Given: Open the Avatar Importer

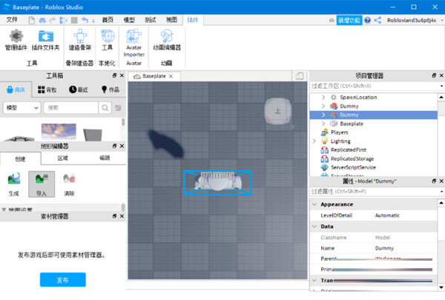Looking at the screenshot, I should click(x=133, y=43).
